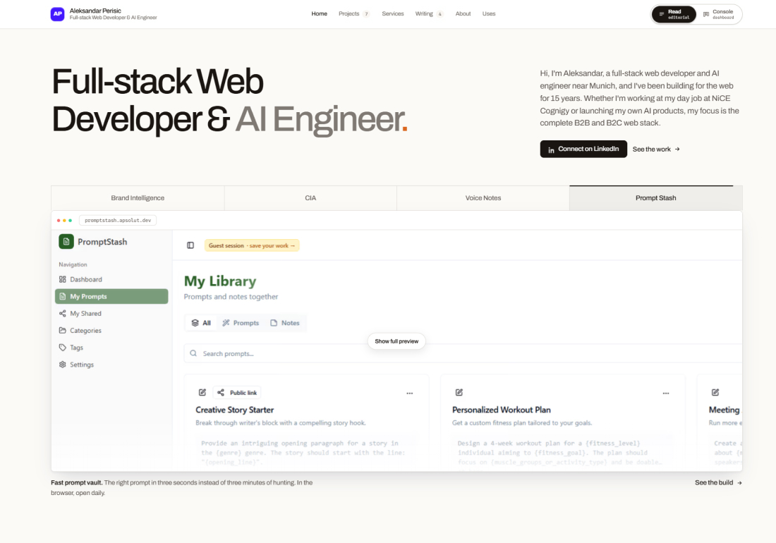Click the Search prompts field

point(463,353)
